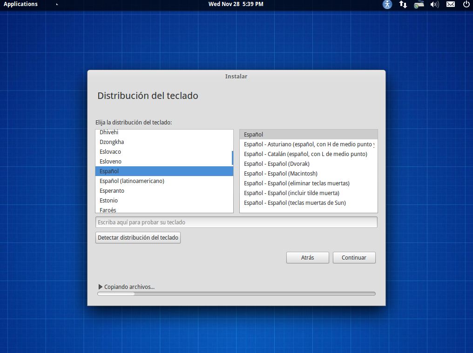Click the installation progress bar
Screen dimensions: 473x353
coord(236,294)
